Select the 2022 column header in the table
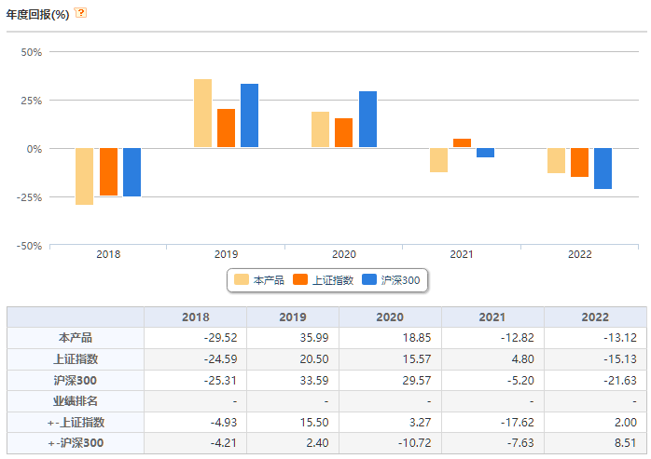Image resolution: width=651 pixels, height=459 pixels. (x=595, y=317)
